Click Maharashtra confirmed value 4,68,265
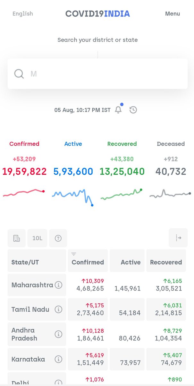 click(x=90, y=289)
